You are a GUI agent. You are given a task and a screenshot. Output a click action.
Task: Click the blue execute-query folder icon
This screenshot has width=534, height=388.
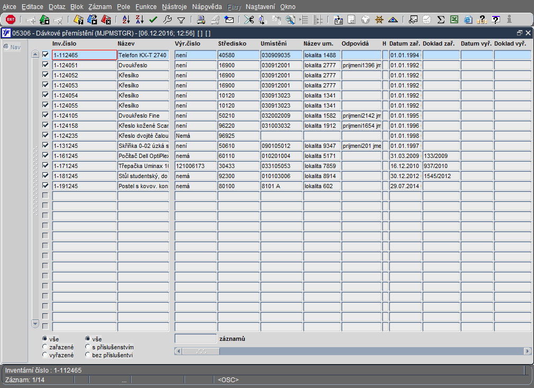[92, 20]
